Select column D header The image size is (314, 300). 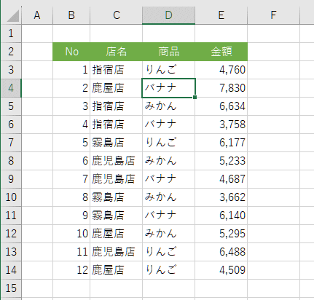(x=168, y=15)
